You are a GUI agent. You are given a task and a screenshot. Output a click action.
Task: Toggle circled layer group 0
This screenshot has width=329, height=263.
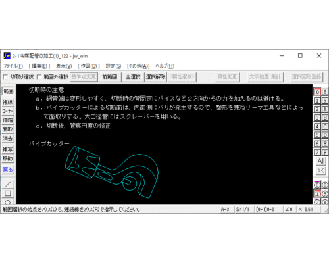click(x=317, y=185)
